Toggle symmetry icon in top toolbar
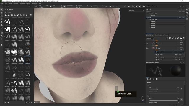Screen dimensions: 189x106 110,6
